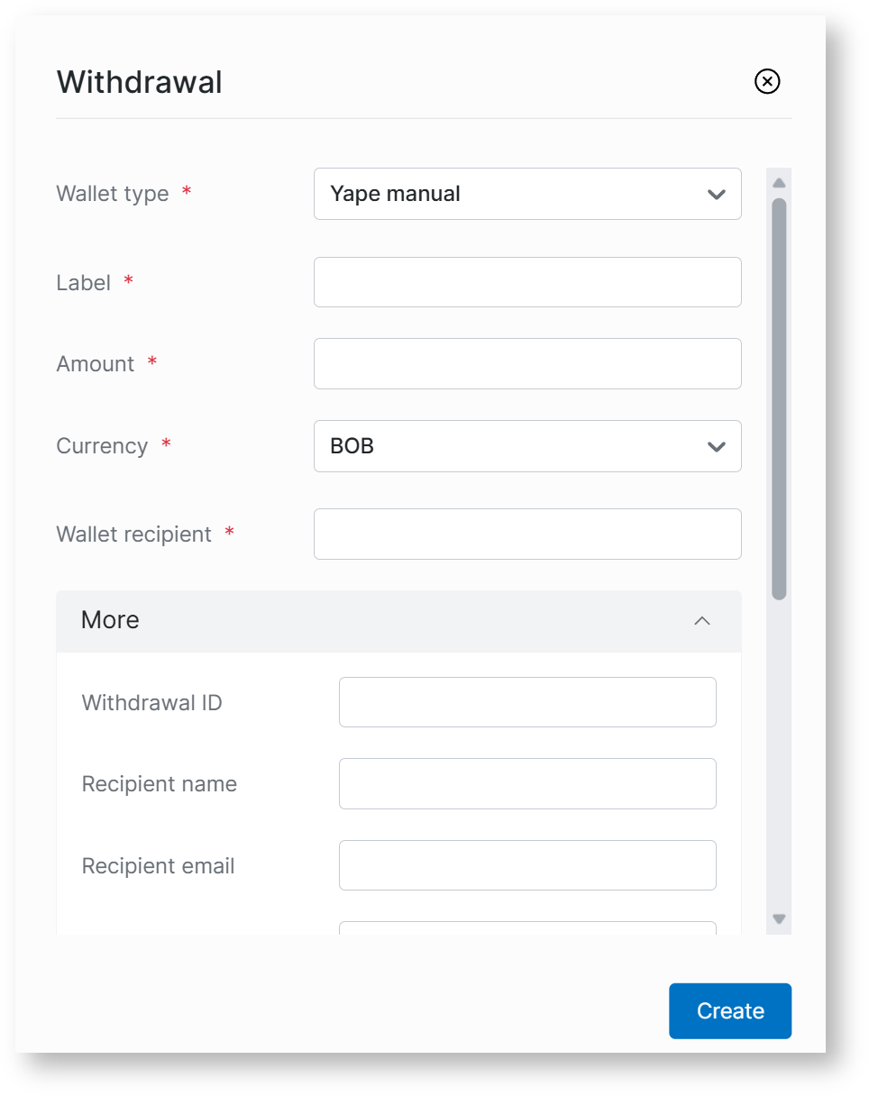Click the scrollbar down arrow

[780, 919]
